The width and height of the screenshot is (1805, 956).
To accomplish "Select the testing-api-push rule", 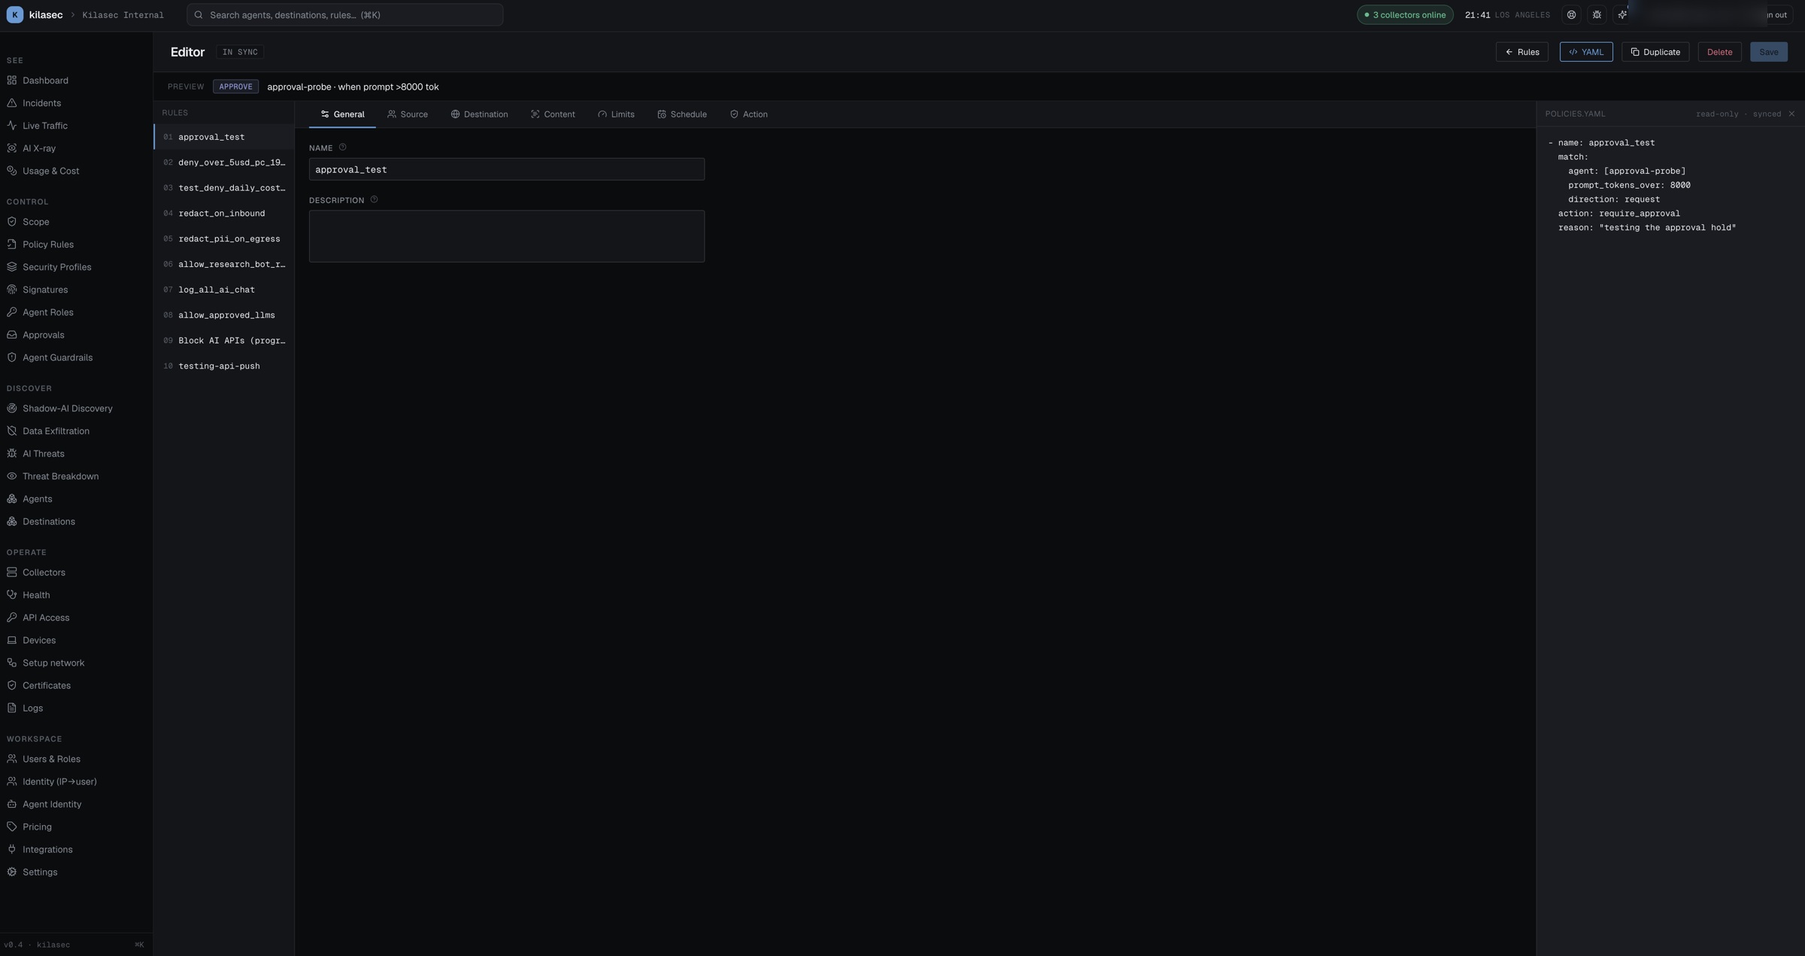I will click(224, 366).
